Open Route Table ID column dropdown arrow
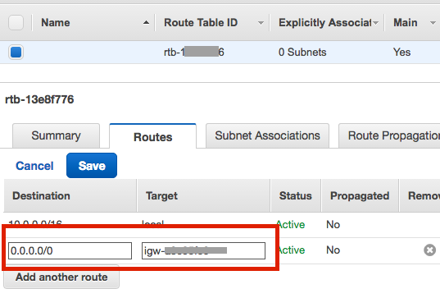This screenshot has height=298, width=440. click(x=261, y=23)
